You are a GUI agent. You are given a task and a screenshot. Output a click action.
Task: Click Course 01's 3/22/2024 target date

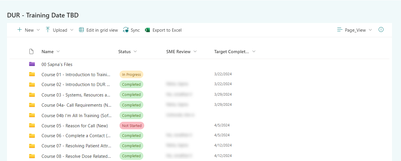[223, 74]
